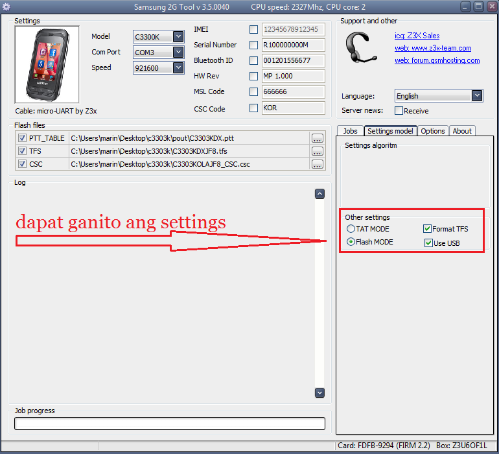Screen dimensions: 499x454
Task: Switch to the Jobs tab
Action: tap(350, 131)
